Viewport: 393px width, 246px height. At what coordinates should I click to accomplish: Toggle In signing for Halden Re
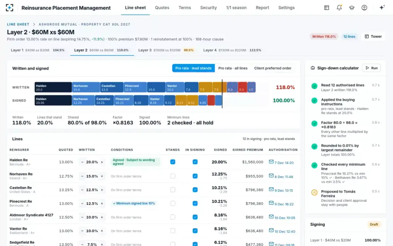[195, 162]
